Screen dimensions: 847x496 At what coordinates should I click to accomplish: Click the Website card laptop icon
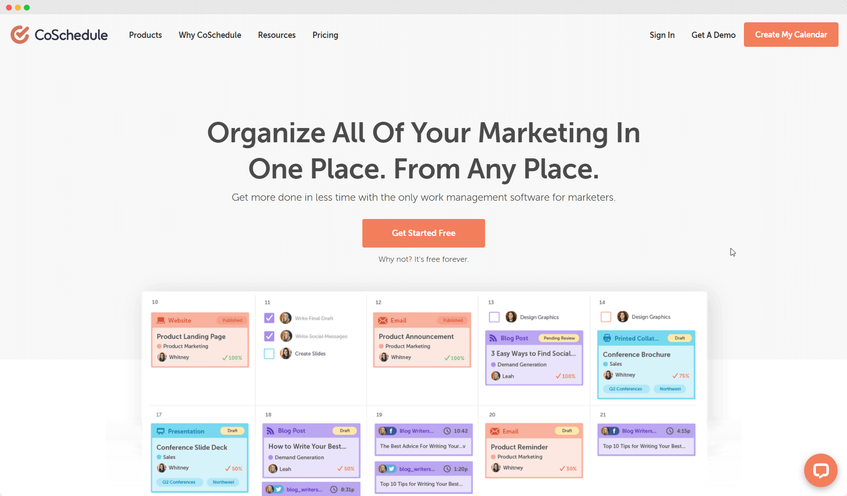pyautogui.click(x=161, y=320)
